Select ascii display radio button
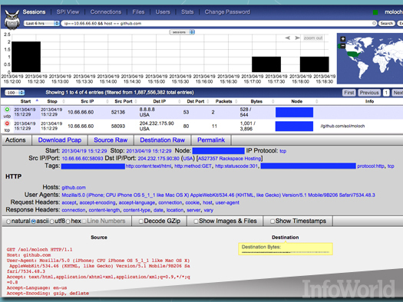This screenshot has height=302, width=403. [34, 222]
